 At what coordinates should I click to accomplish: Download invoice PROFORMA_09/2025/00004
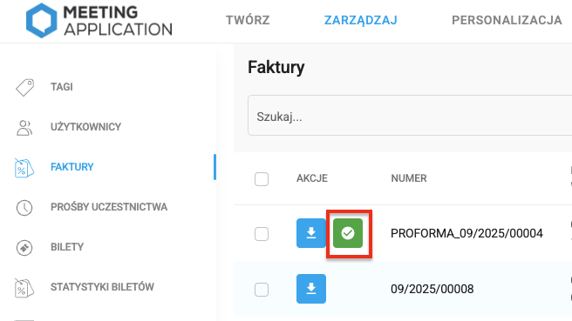pyautogui.click(x=311, y=233)
